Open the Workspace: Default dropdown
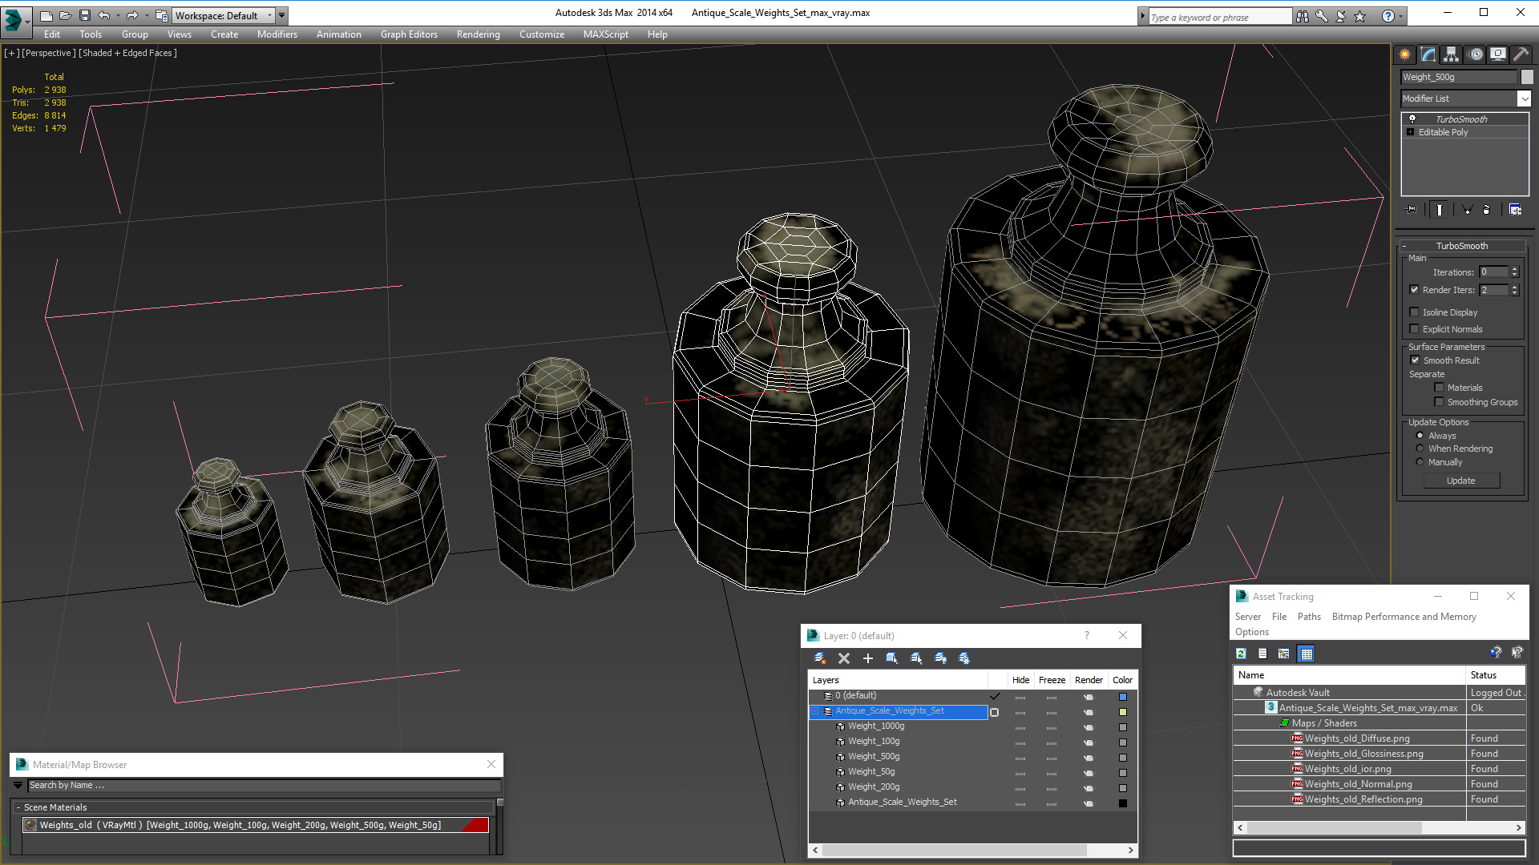The height and width of the screenshot is (865, 1539). click(224, 15)
